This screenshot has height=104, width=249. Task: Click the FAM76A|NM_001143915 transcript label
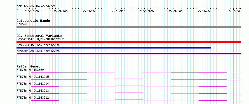point(33,77)
